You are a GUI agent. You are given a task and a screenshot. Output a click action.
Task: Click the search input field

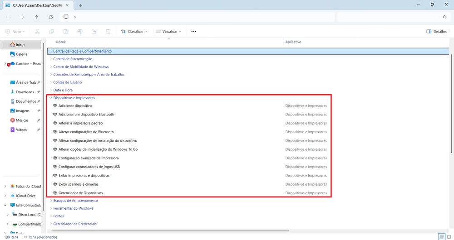pyautogui.click(x=393, y=17)
